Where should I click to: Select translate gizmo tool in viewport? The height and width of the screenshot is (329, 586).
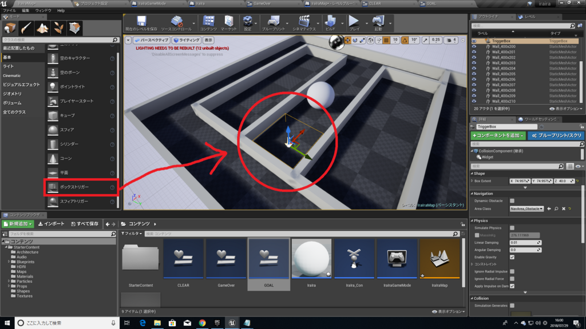point(347,40)
